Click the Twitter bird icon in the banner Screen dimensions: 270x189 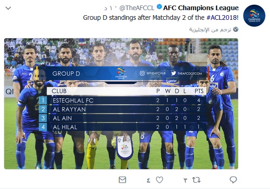pyautogui.click(x=173, y=73)
